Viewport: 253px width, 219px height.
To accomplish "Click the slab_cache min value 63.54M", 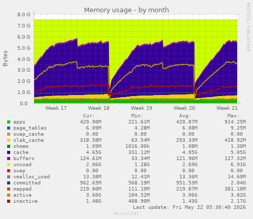I will click(x=140, y=140).
